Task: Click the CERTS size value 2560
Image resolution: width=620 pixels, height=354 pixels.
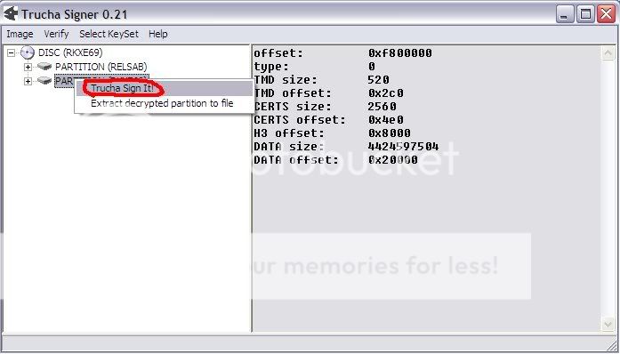Action: pyautogui.click(x=382, y=107)
